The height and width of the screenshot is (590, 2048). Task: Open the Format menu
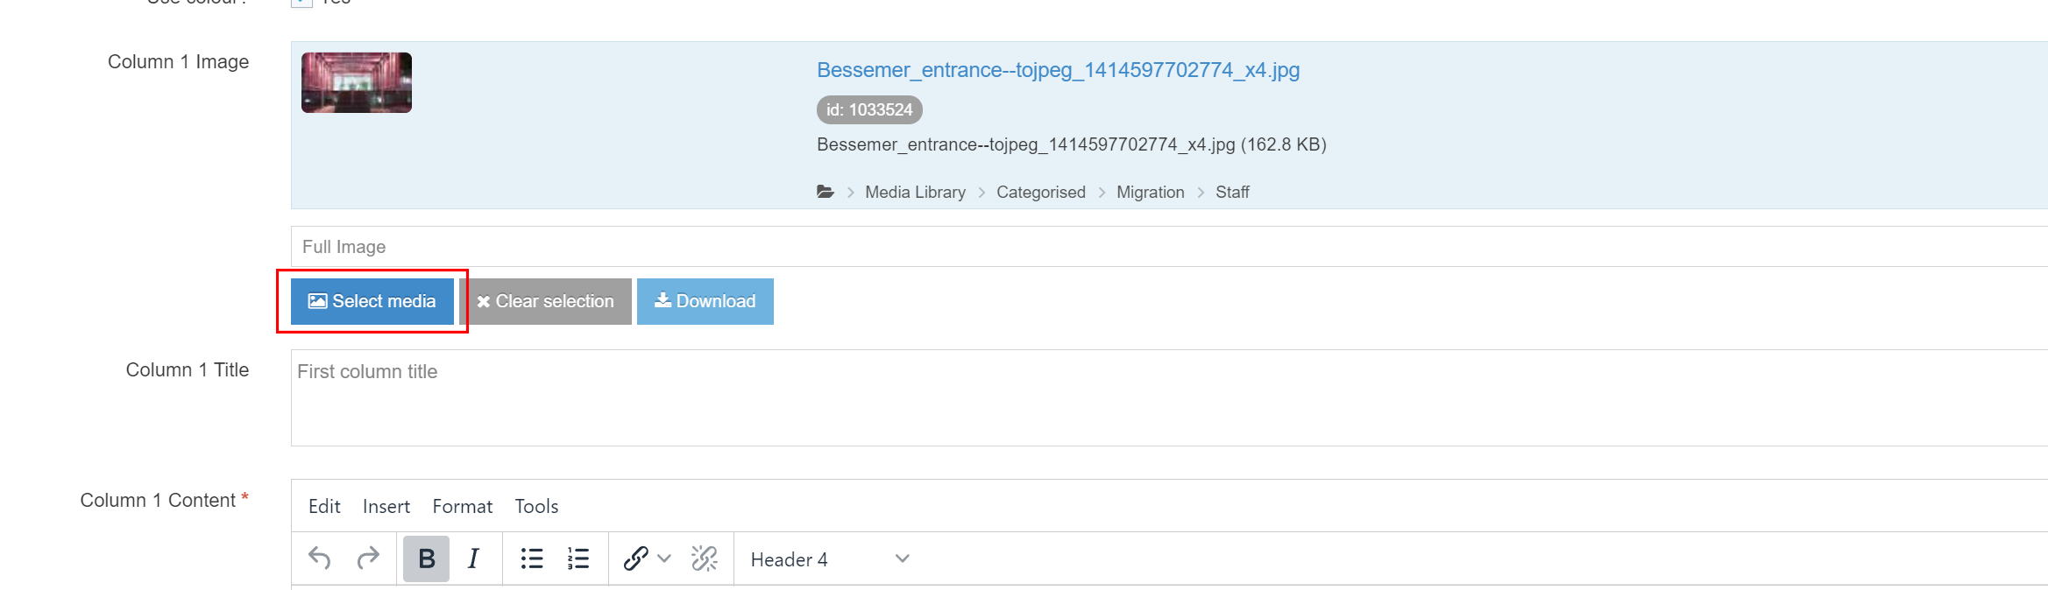click(x=462, y=507)
